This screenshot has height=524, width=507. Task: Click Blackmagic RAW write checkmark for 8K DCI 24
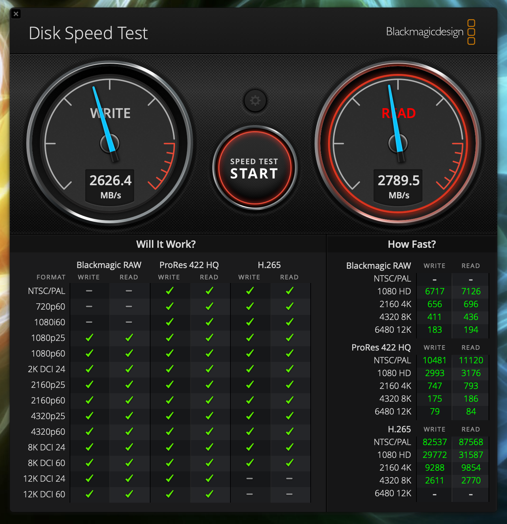[89, 447]
